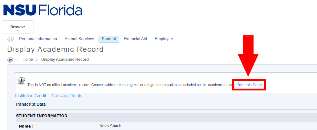Go to Home in the breadcrumb

click(27, 59)
